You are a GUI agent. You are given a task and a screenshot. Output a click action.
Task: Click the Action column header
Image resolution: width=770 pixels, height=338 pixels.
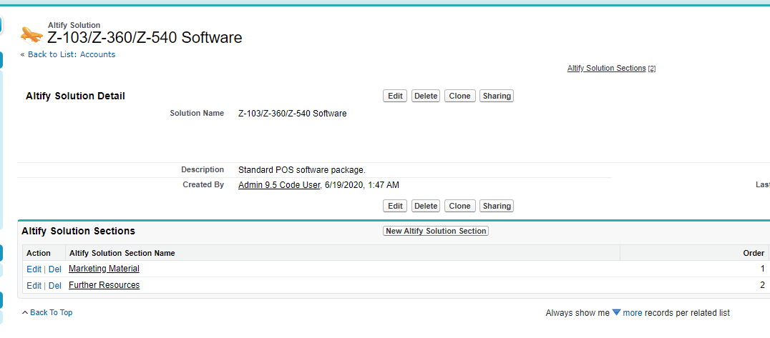[x=39, y=253]
